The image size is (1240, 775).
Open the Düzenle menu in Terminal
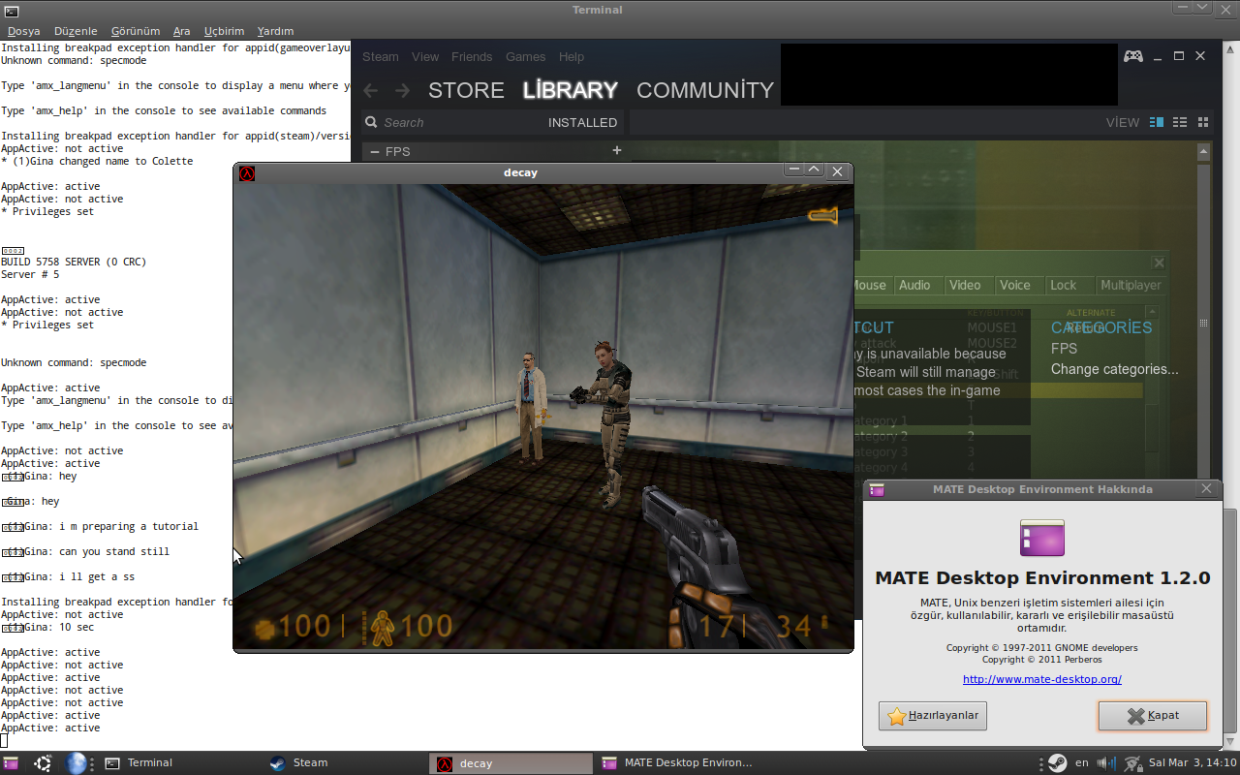(76, 31)
